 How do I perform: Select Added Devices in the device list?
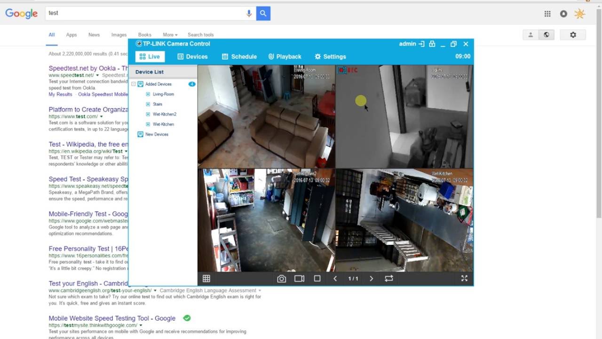tap(158, 84)
